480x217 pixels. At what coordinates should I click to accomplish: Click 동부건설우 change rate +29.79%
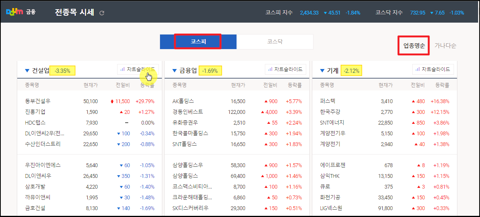(x=145, y=101)
